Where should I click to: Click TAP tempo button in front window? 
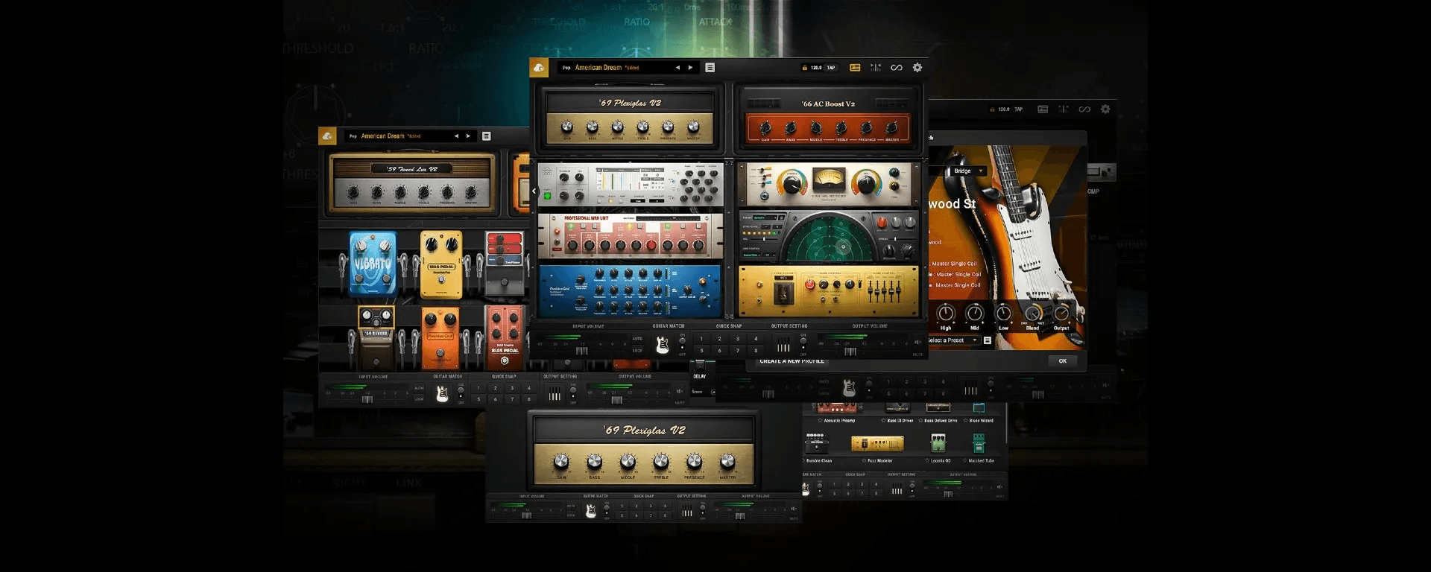coord(831,68)
